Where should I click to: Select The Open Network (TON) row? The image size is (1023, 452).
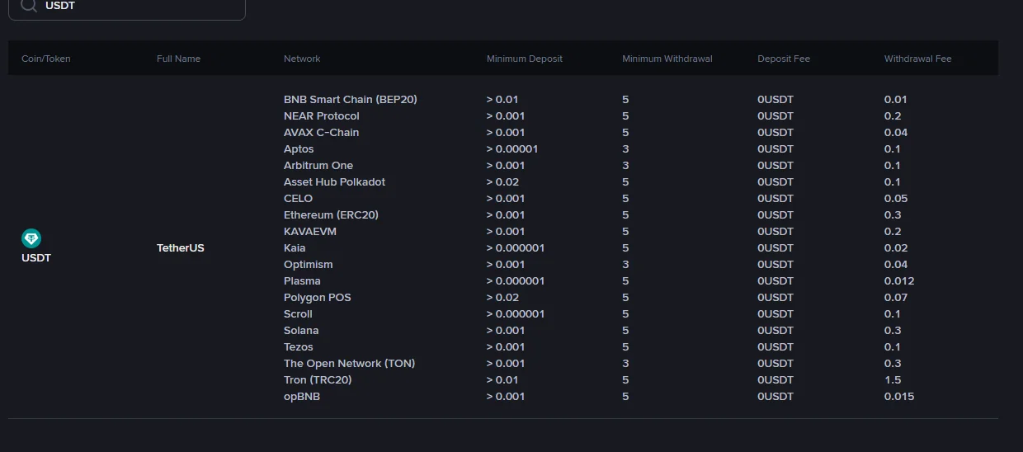click(350, 363)
